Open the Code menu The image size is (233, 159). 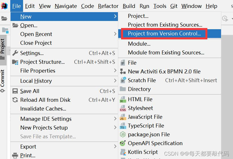pyautogui.click(x=87, y=6)
